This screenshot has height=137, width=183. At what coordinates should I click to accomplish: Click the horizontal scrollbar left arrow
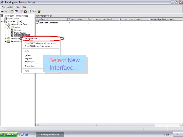[37, 125]
